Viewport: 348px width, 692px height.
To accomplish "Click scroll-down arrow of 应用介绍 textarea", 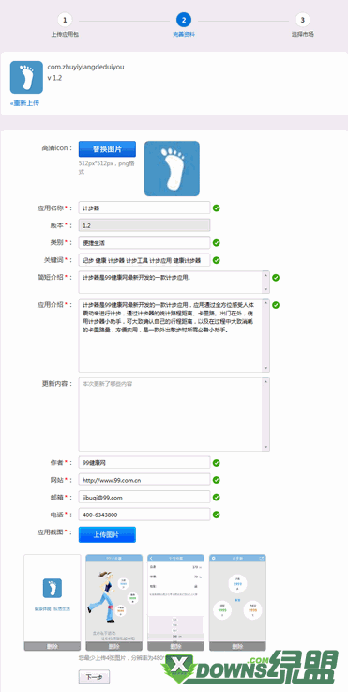I will tap(265, 368).
